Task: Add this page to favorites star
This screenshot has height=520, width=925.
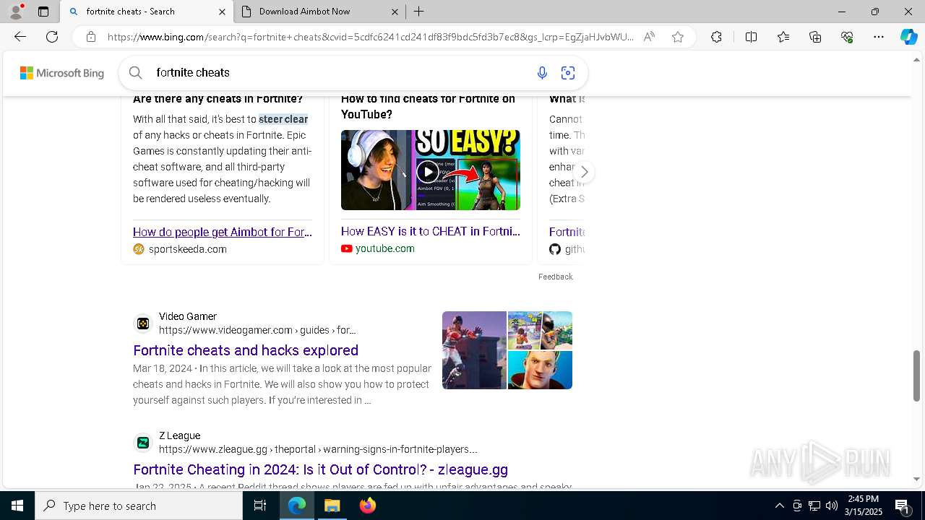Action: point(678,37)
